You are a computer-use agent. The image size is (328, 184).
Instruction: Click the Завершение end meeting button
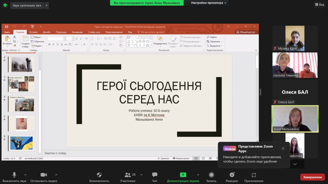tap(312, 177)
